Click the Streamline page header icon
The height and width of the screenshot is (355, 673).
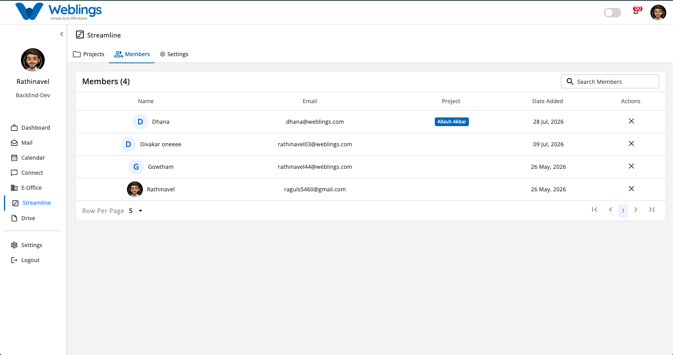point(80,35)
